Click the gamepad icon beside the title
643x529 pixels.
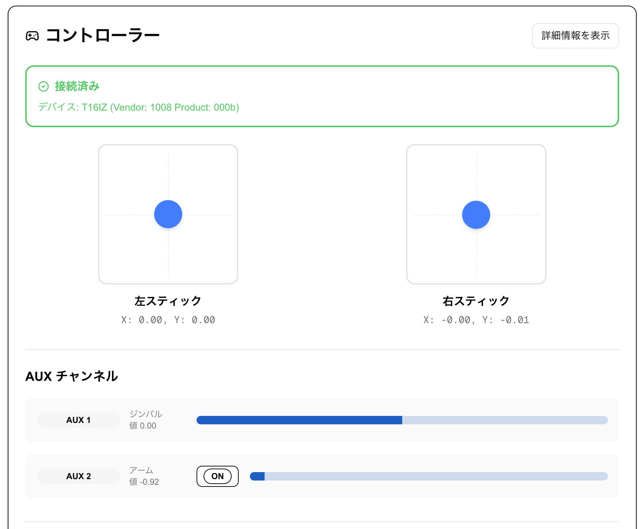32,36
